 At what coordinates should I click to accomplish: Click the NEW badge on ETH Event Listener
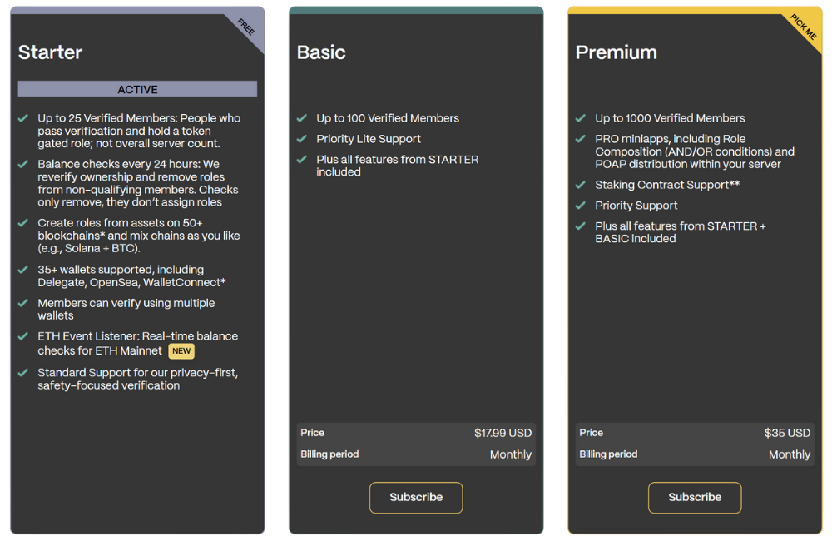pyautogui.click(x=181, y=351)
